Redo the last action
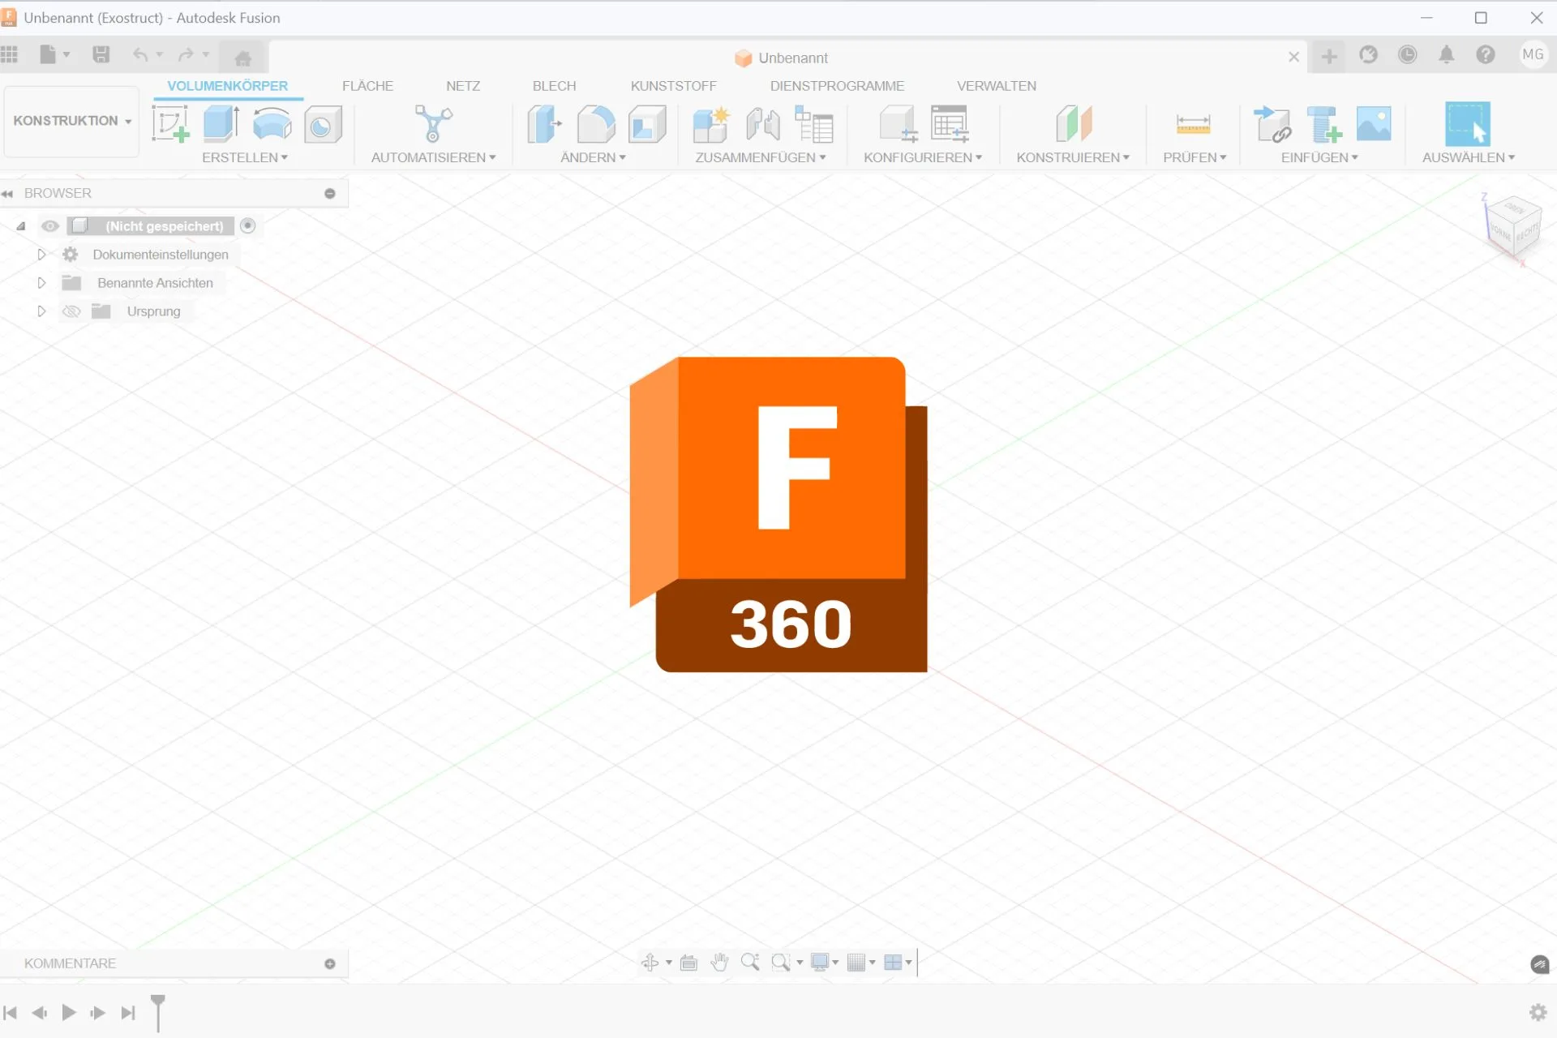The image size is (1557, 1038). tap(186, 55)
